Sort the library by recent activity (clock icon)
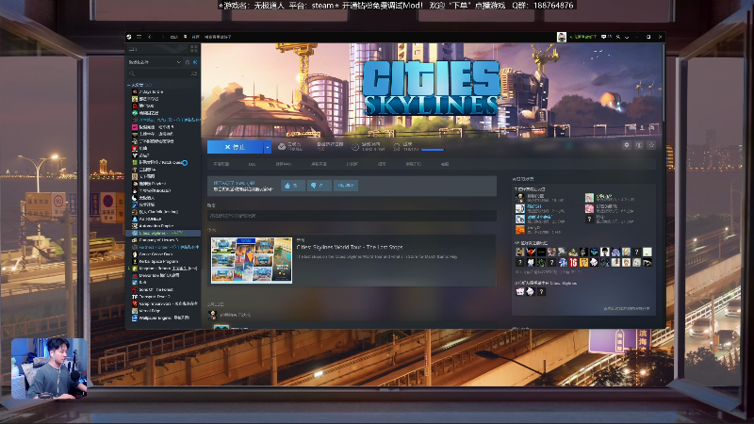 tap(188, 62)
